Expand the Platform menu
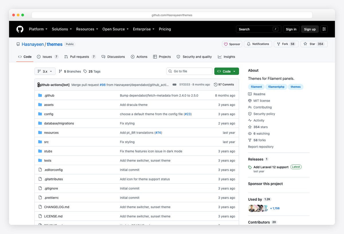 pos(38,29)
